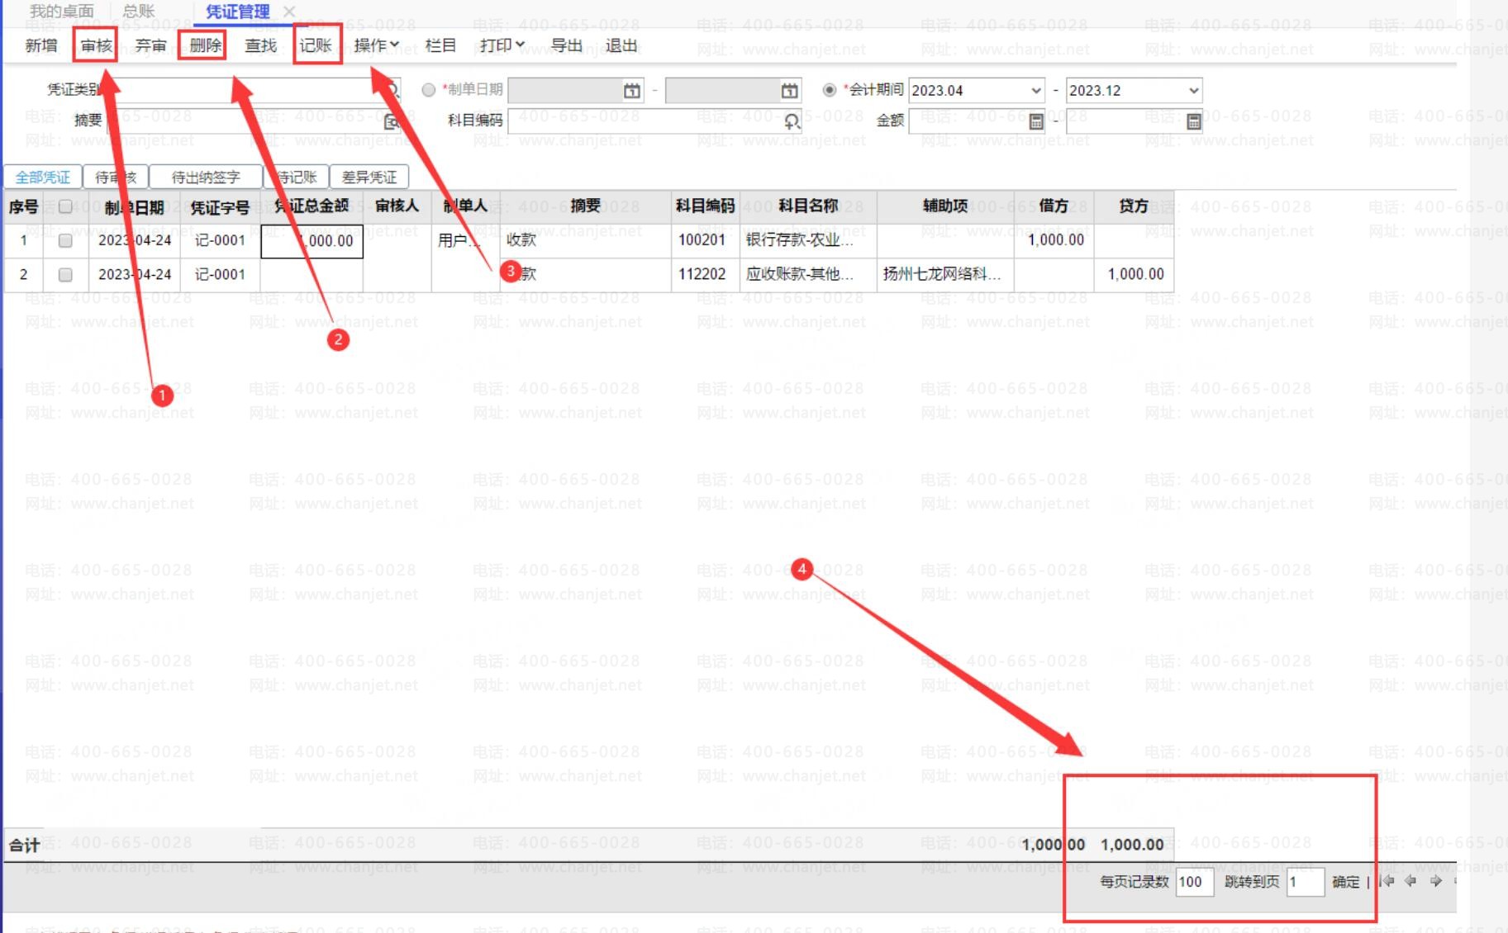Click the 查找 toolbar button

(261, 45)
